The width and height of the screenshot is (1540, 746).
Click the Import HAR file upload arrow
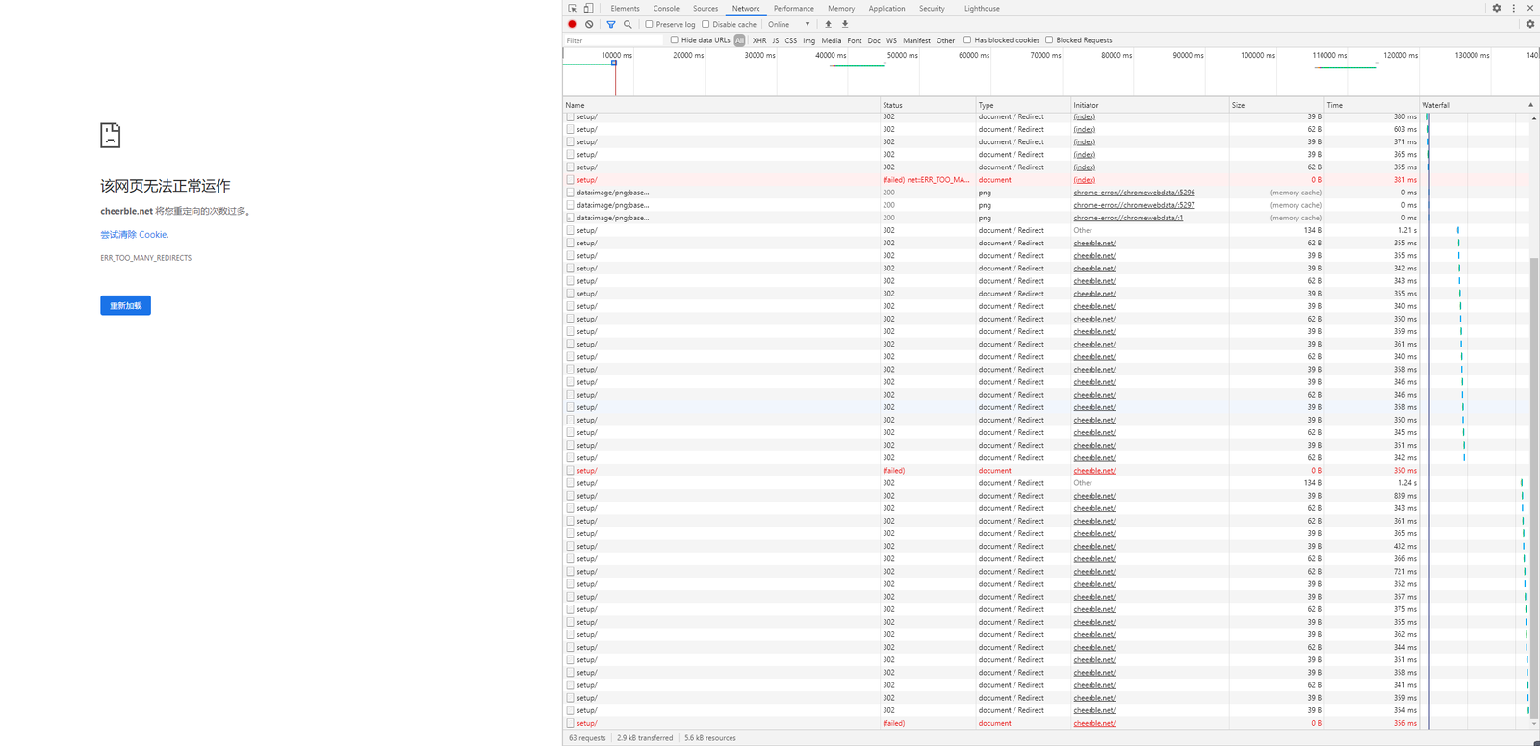point(828,24)
